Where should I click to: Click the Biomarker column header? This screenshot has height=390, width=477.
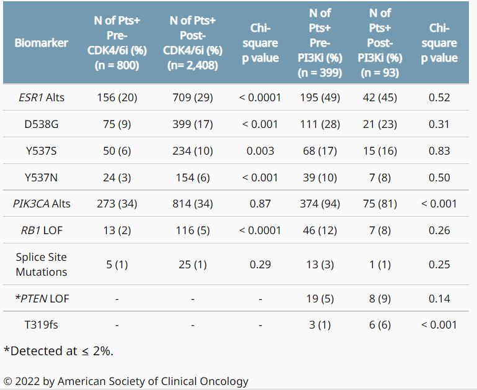tap(38, 43)
